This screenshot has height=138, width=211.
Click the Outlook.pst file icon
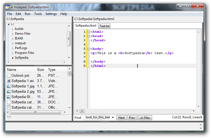9,75
